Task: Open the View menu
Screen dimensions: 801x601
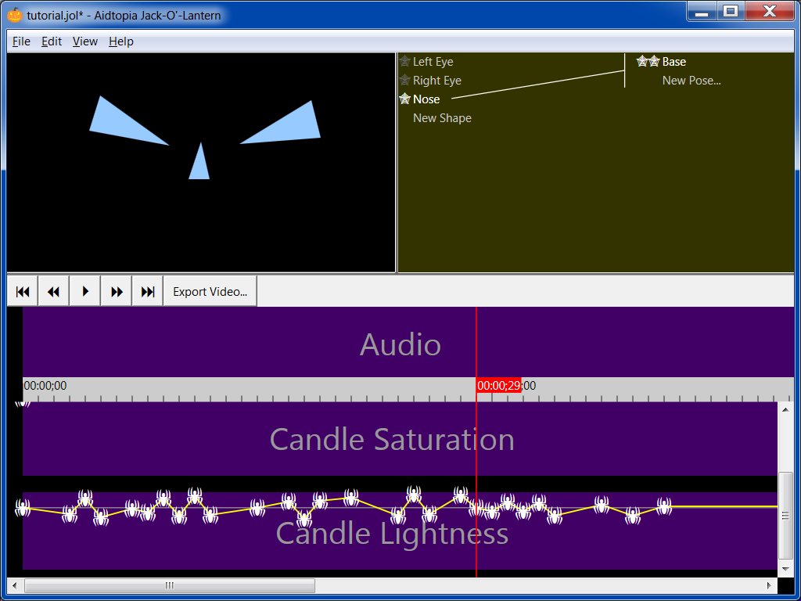Action: [x=84, y=41]
